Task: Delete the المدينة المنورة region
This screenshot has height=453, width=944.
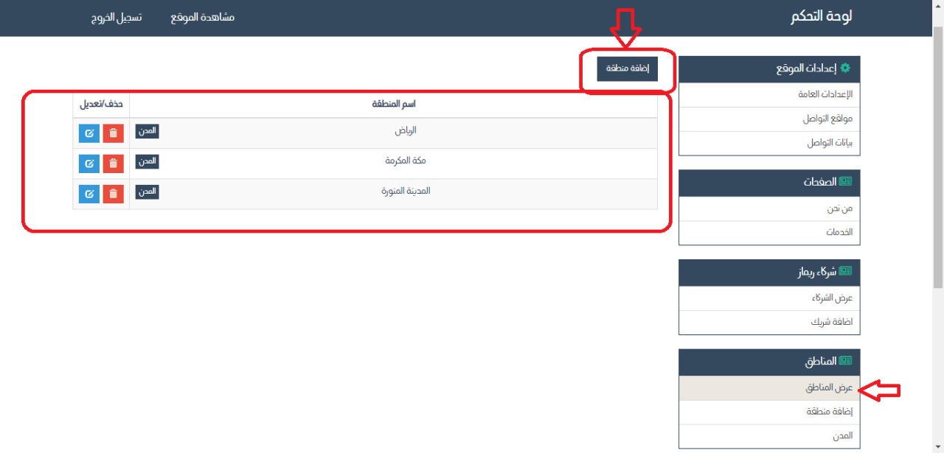Action: 113,194
